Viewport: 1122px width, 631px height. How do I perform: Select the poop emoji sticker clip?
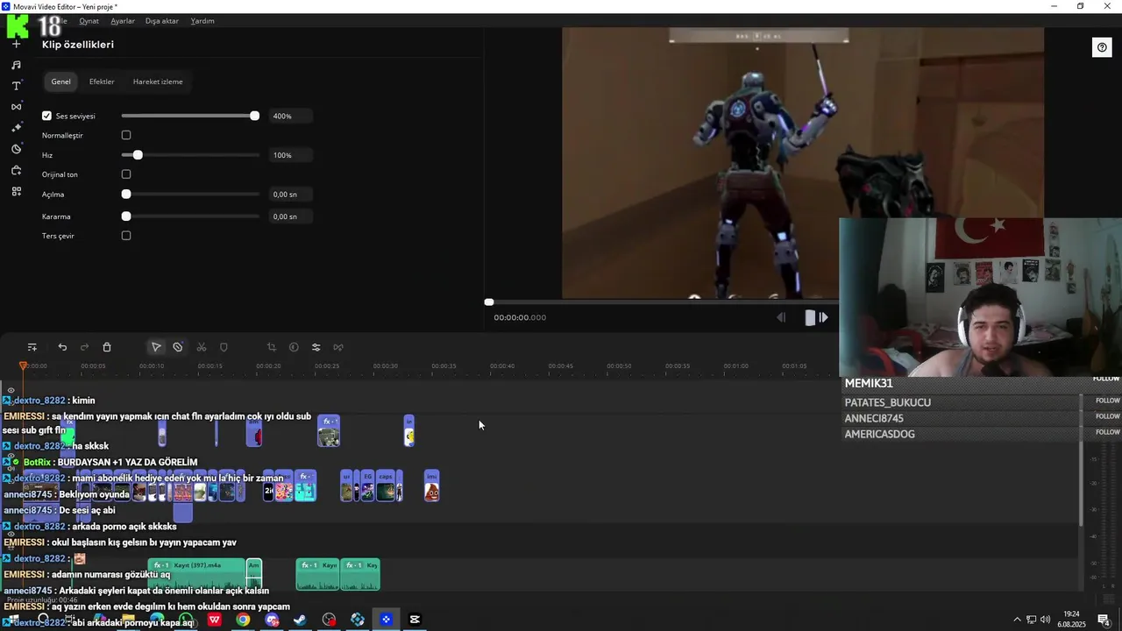click(431, 486)
